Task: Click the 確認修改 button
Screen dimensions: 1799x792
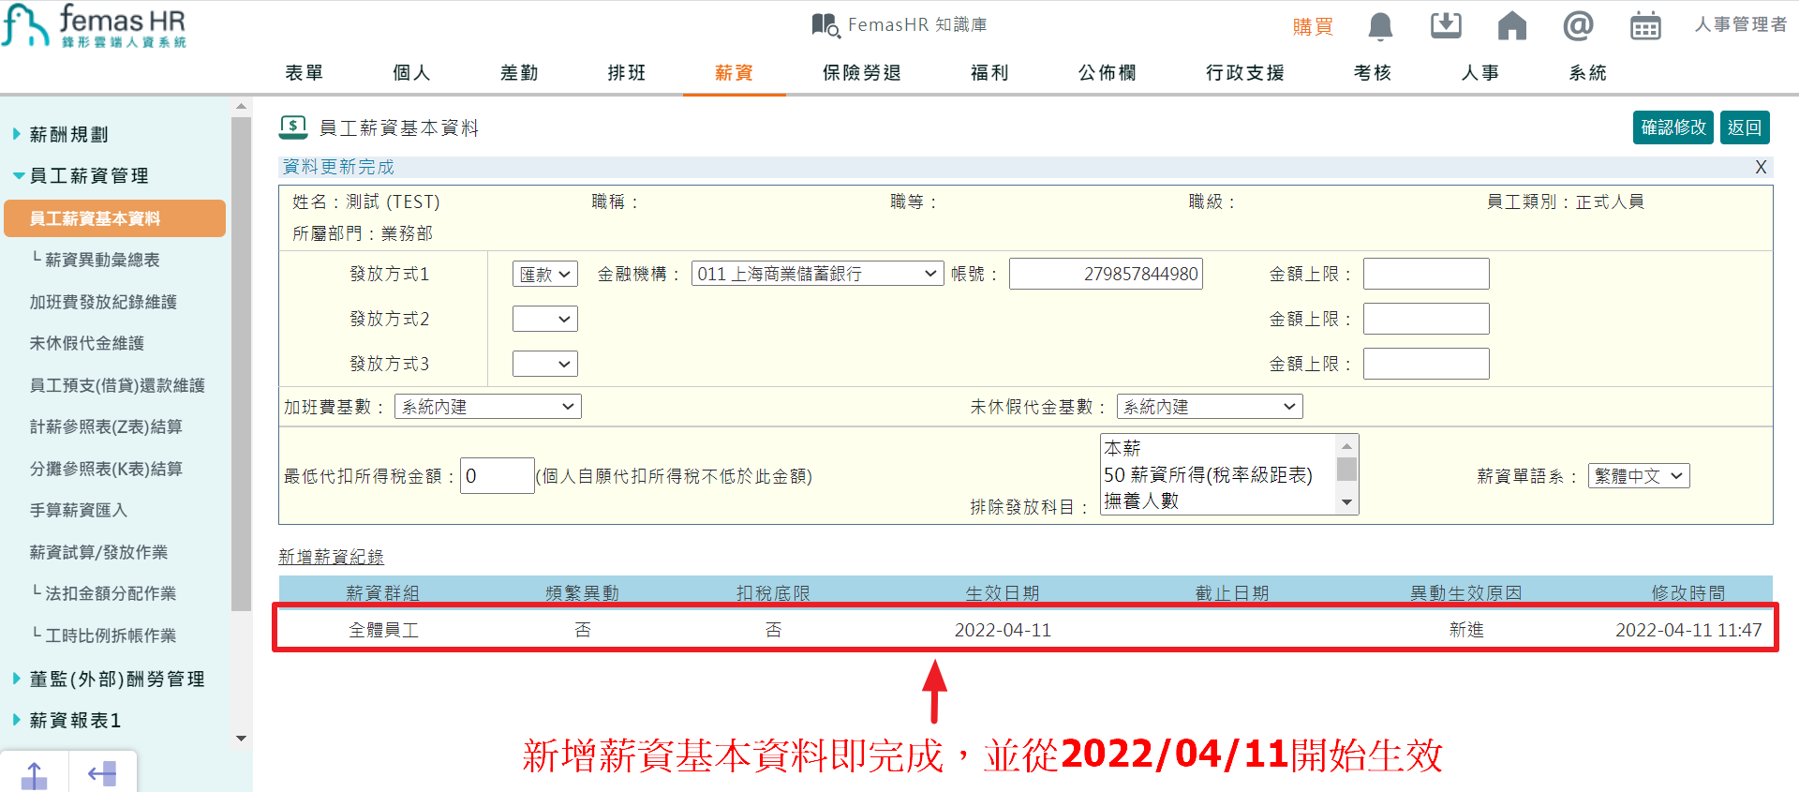Action: pyautogui.click(x=1673, y=127)
